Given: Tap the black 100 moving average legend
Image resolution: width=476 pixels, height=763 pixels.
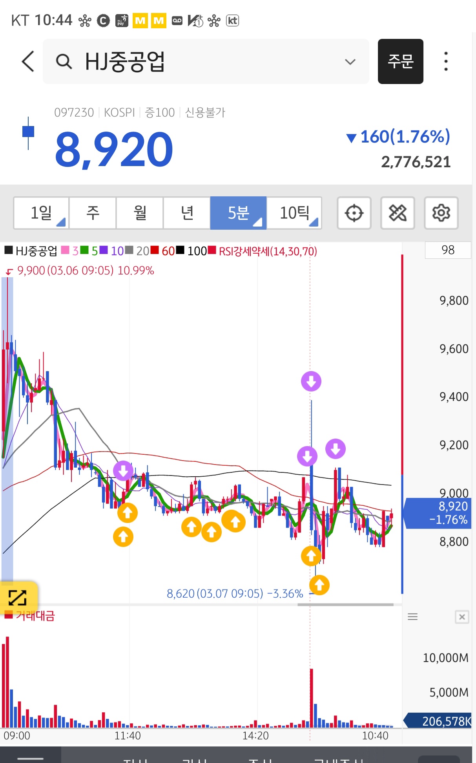Looking at the screenshot, I should (191, 251).
